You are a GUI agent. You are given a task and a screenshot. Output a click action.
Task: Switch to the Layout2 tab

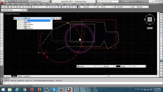[x=27, y=76]
